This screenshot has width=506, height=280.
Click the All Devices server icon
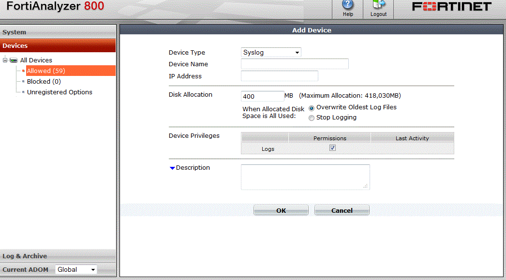tap(14, 60)
